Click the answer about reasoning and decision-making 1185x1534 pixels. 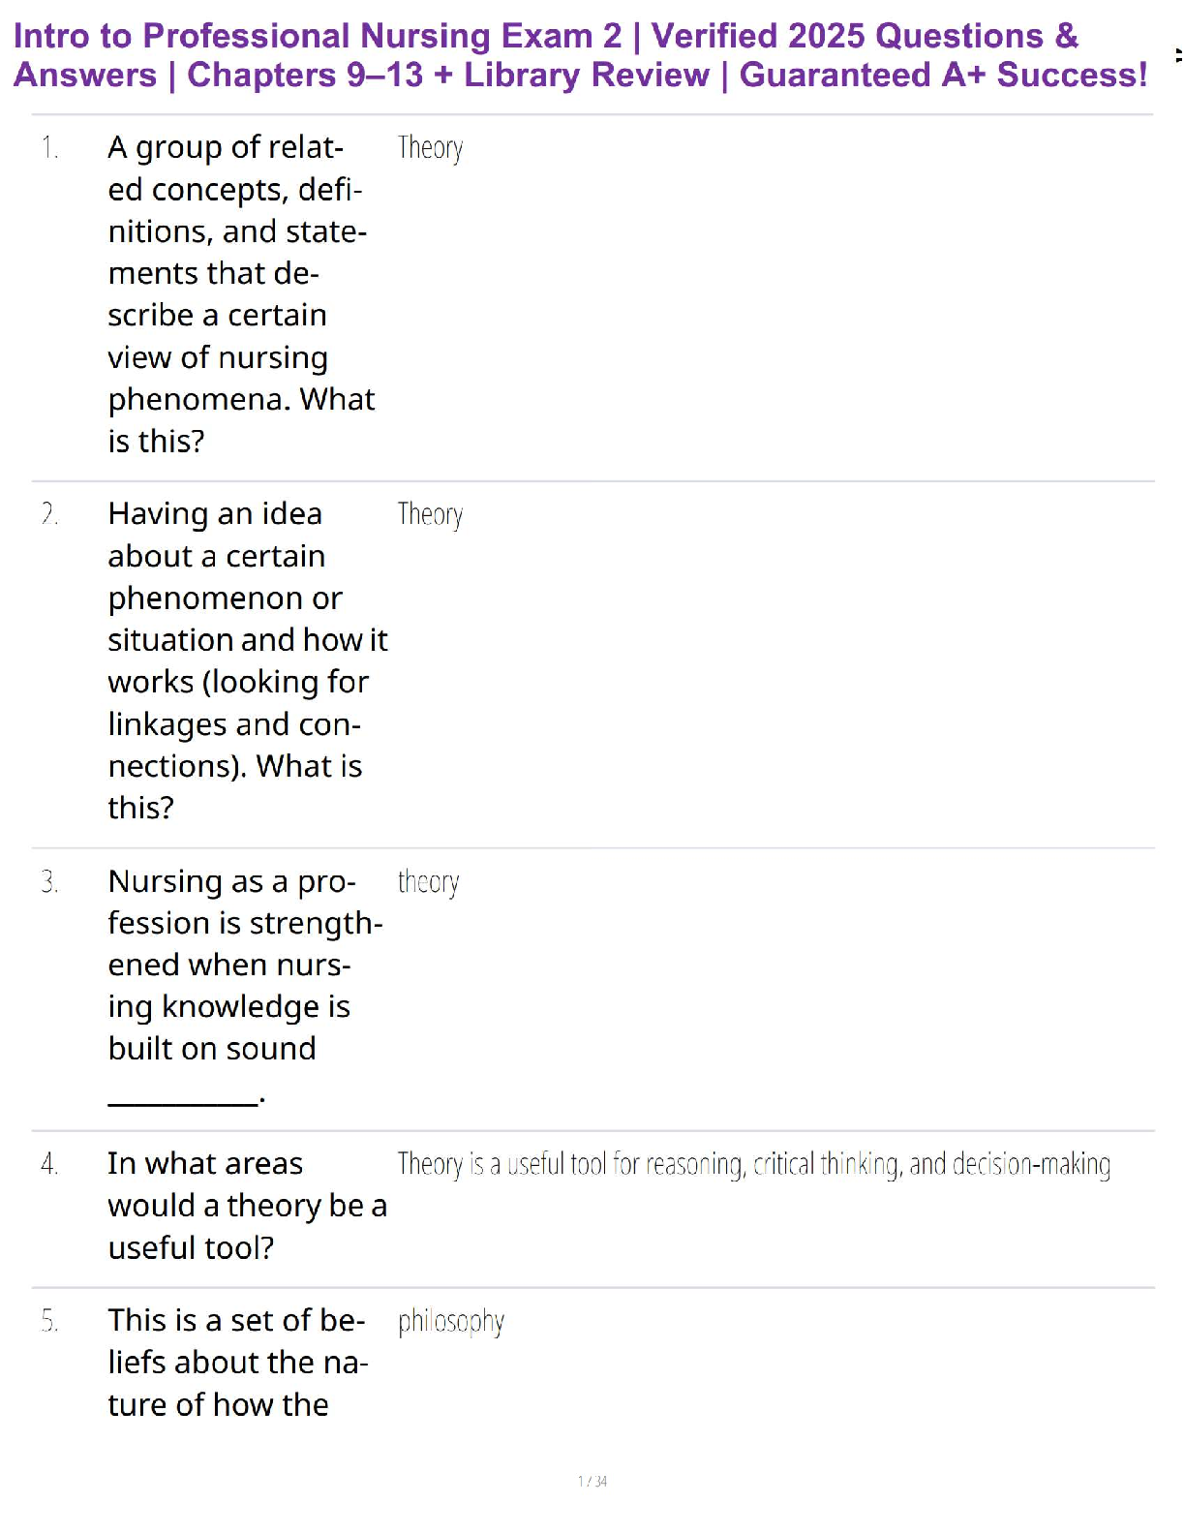click(x=753, y=1164)
